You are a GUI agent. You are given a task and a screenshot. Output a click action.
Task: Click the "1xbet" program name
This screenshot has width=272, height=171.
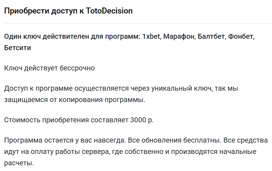(151, 37)
